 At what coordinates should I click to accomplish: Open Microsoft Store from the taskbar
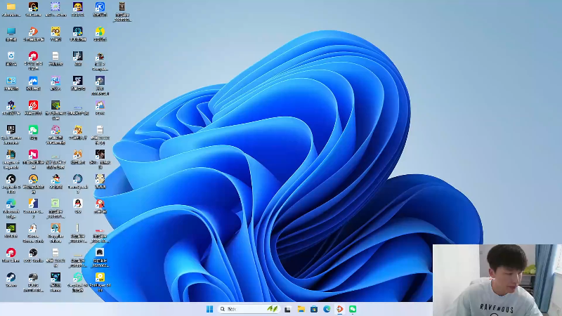tap(313, 309)
